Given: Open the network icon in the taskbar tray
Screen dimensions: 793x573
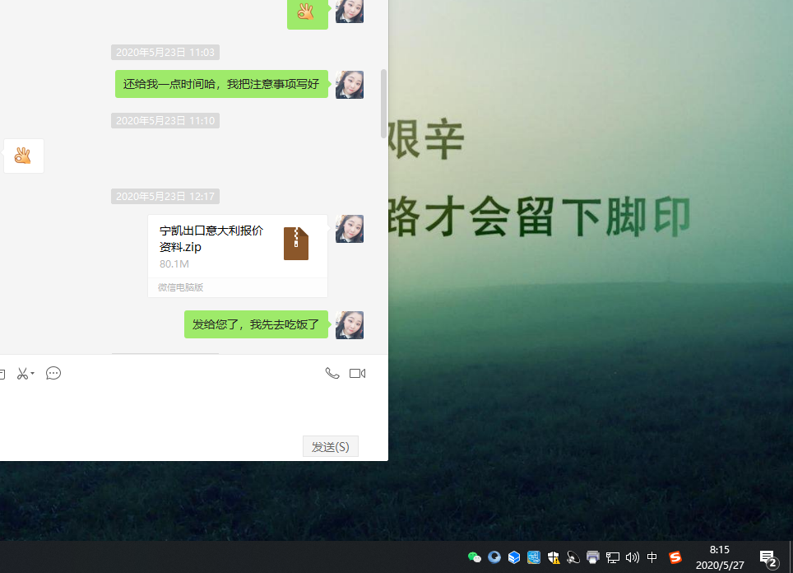Looking at the screenshot, I should pyautogui.click(x=613, y=557).
